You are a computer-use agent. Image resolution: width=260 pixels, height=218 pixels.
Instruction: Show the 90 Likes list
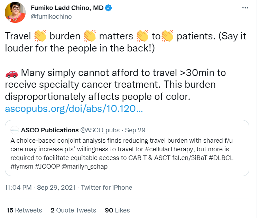(117, 210)
